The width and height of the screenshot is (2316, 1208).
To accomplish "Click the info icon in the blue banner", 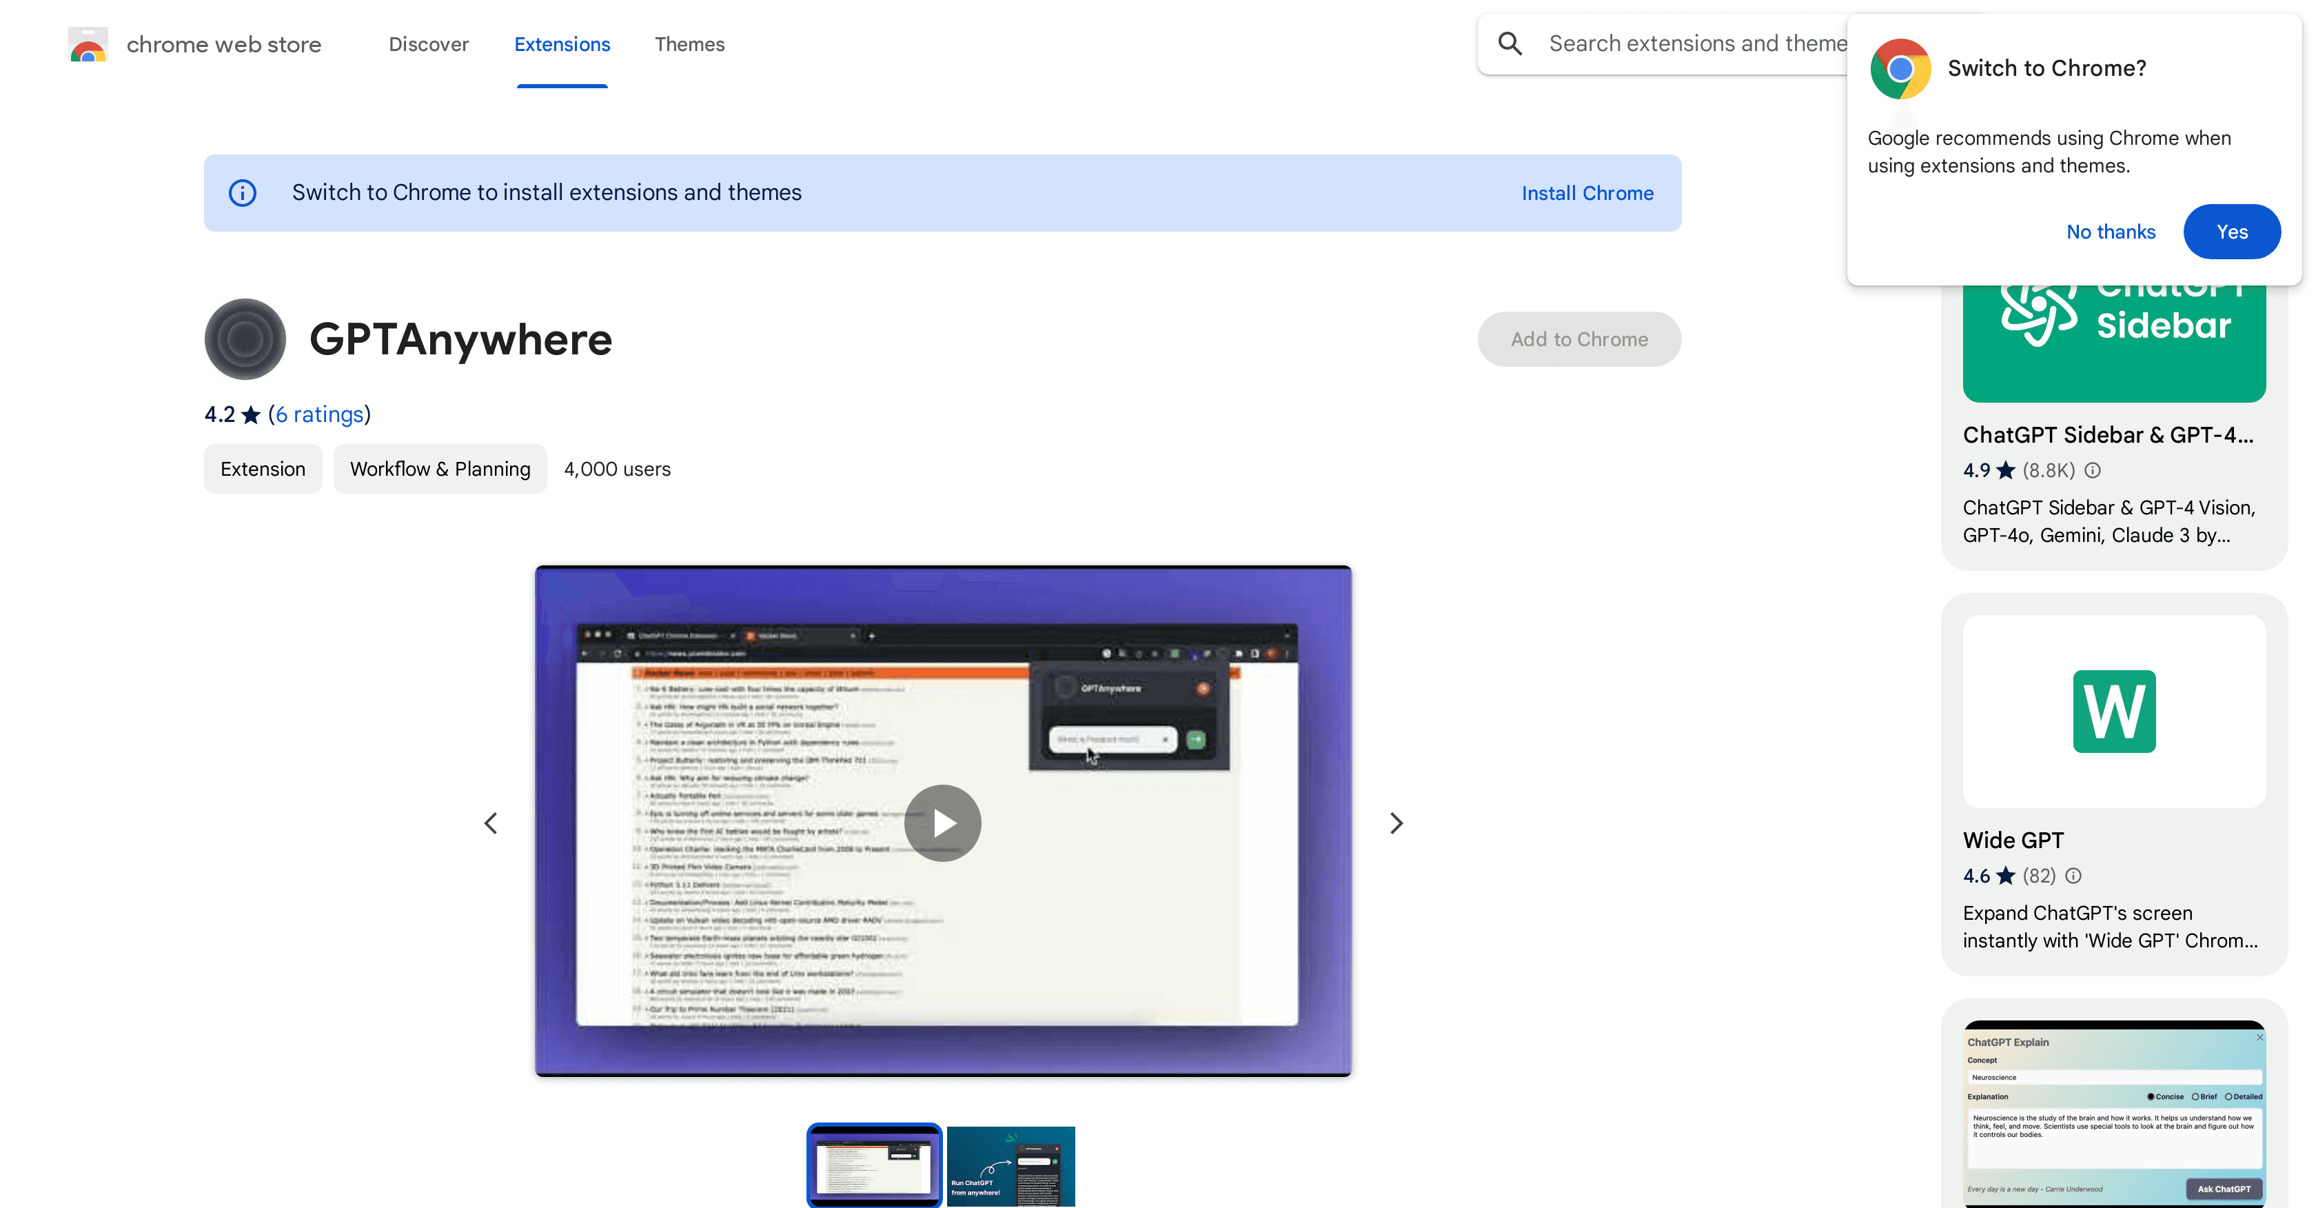I will click(x=242, y=192).
